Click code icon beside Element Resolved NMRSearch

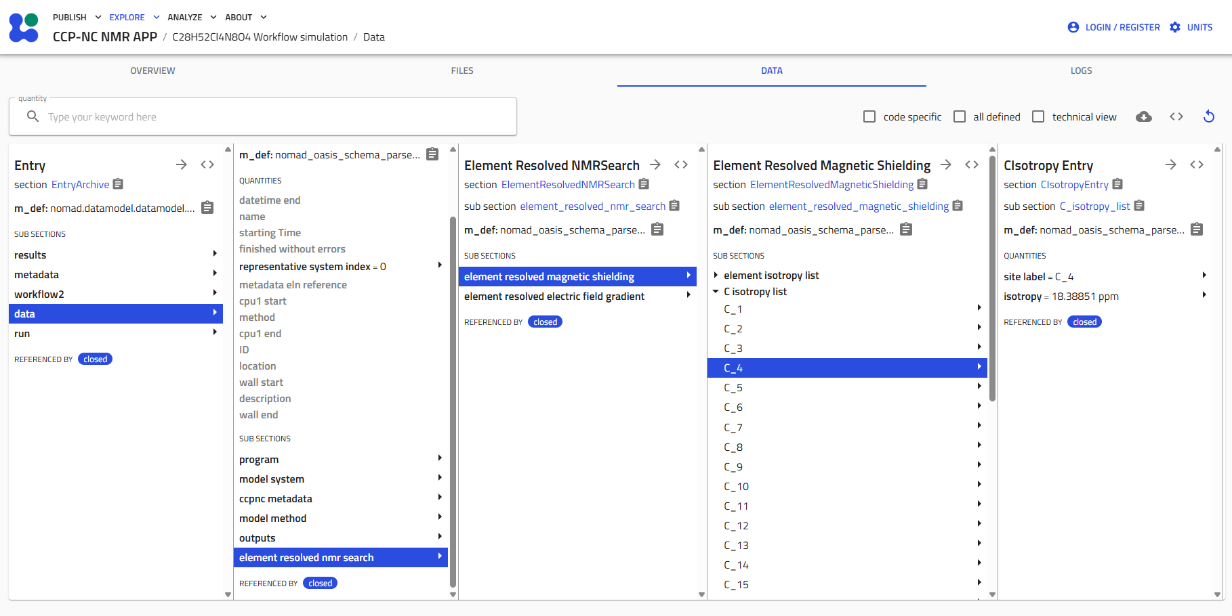(x=681, y=164)
